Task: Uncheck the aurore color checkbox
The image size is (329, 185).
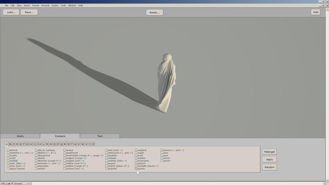Action: 136,169
